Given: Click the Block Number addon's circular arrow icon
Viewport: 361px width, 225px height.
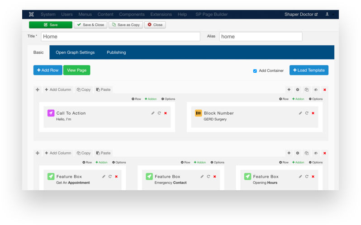Looking at the screenshot, I should point(307,113).
